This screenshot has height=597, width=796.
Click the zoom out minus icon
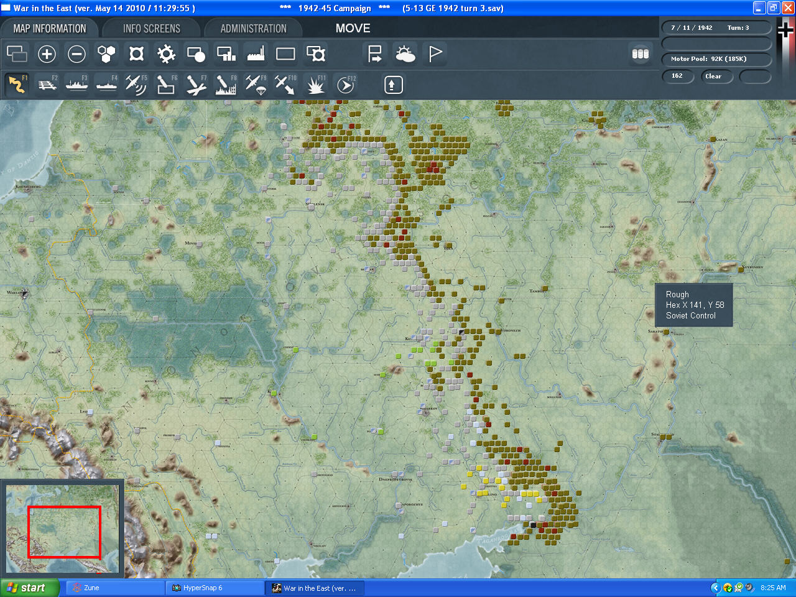tap(76, 54)
